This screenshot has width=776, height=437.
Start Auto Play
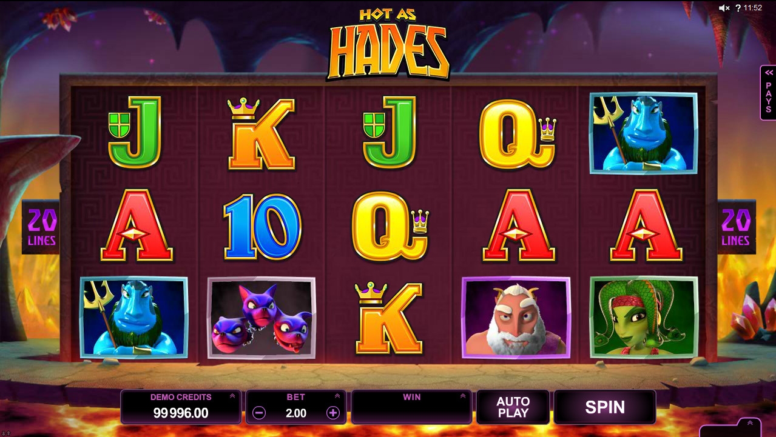point(513,407)
